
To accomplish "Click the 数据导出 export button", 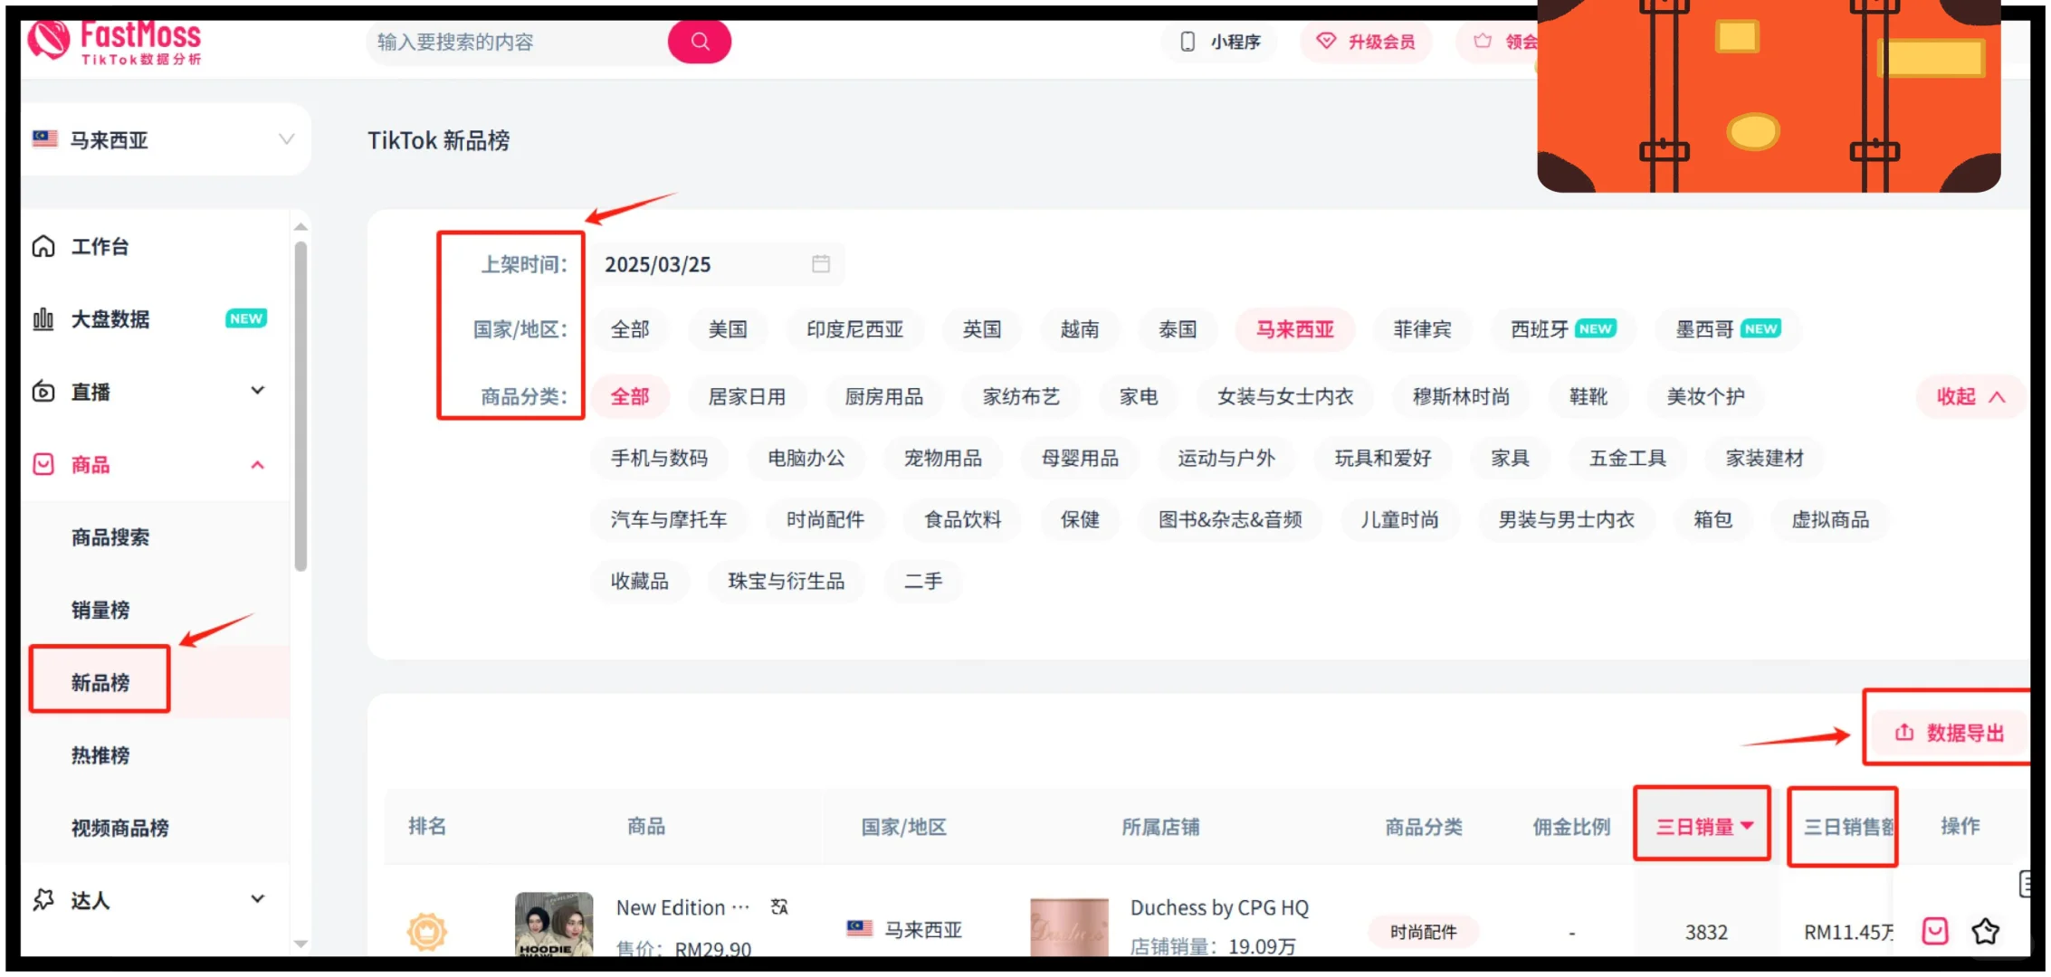I will [x=1950, y=733].
